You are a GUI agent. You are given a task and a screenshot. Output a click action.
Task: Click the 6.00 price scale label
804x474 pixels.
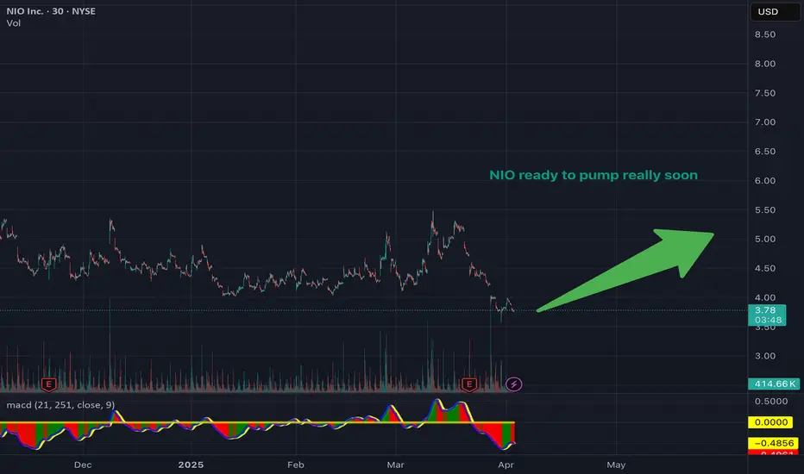765,180
